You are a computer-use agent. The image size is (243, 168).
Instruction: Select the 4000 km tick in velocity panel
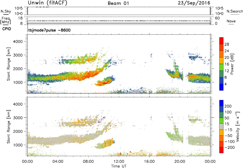tap(18, 104)
